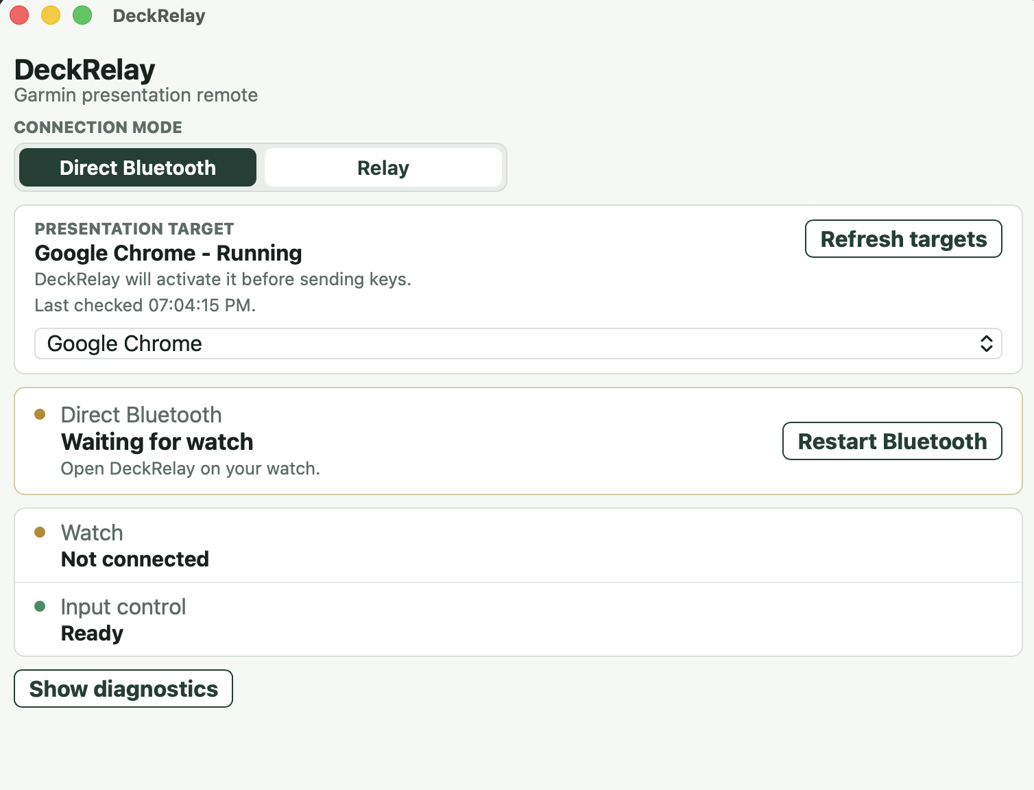The image size is (1034, 790).
Task: Click the Watch Not connected row
Action: click(518, 546)
